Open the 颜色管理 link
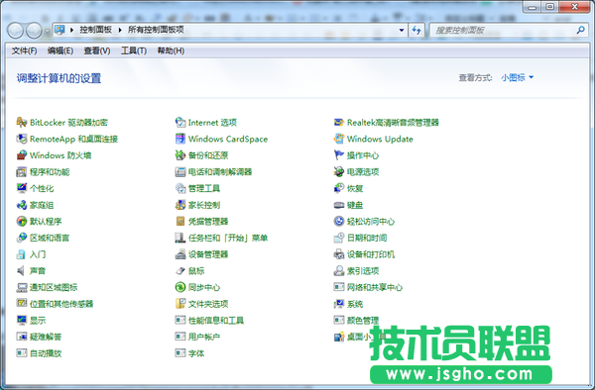The image size is (595, 390). (x=363, y=321)
